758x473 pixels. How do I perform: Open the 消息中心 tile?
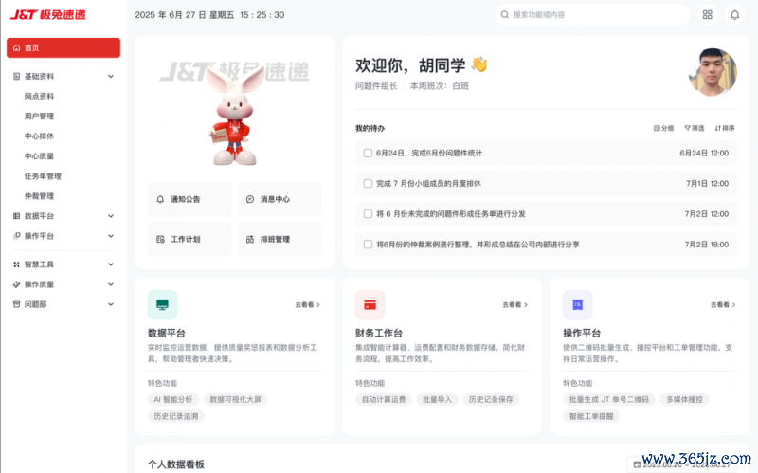tap(280, 199)
